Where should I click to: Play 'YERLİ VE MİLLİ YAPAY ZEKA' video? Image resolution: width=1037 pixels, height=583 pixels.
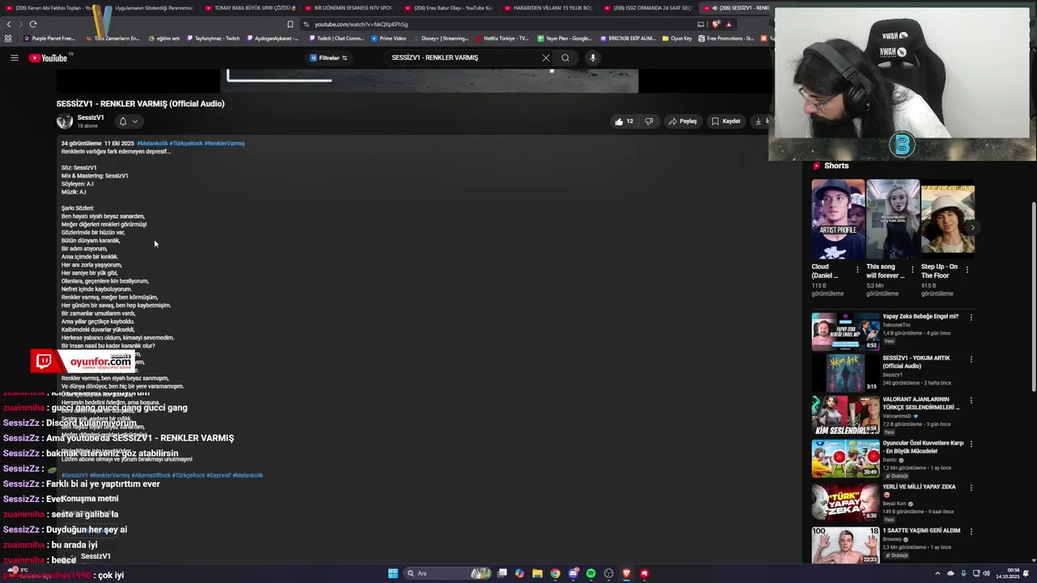(845, 502)
